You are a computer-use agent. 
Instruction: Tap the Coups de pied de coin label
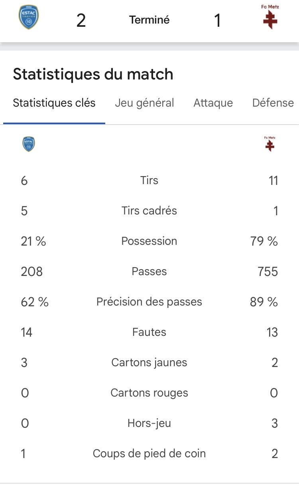pyautogui.click(x=149, y=454)
